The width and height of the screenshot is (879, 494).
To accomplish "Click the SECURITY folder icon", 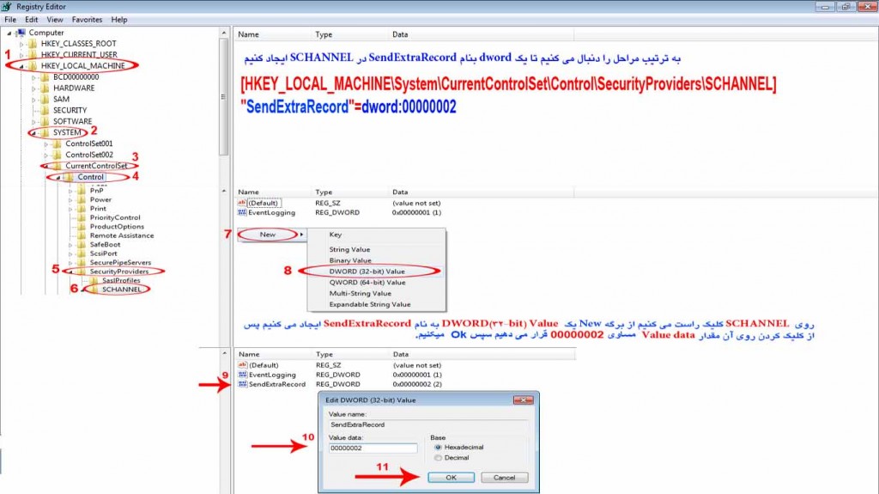I will pos(45,110).
